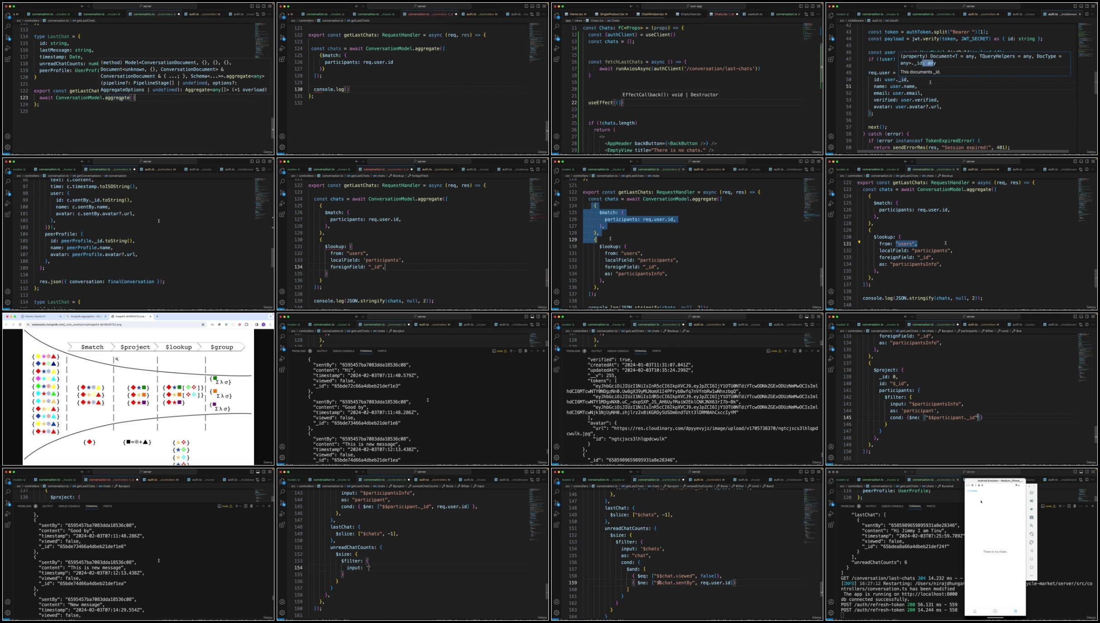1100x623 pixels.
Task: Rotate emulator right using the second rotate icon
Action: (1032, 542)
